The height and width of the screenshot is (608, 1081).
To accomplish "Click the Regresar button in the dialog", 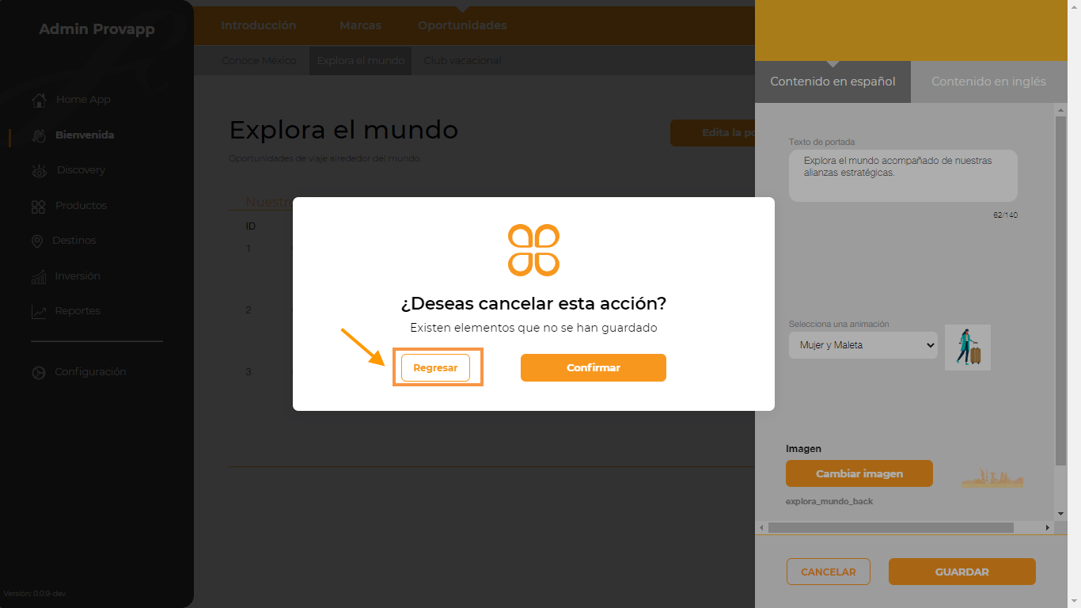I will (x=435, y=368).
